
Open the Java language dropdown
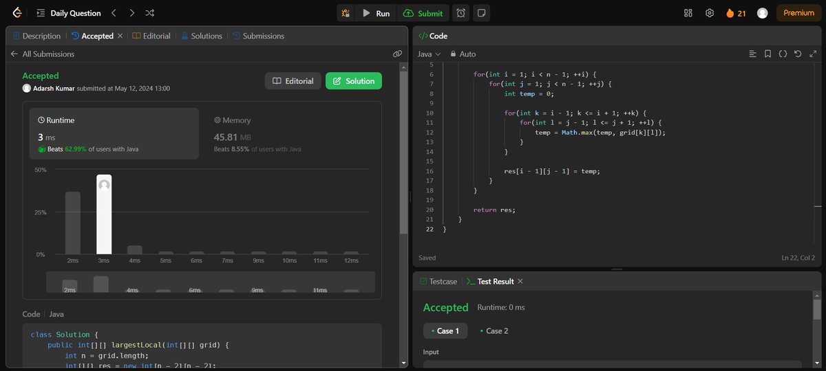point(429,54)
